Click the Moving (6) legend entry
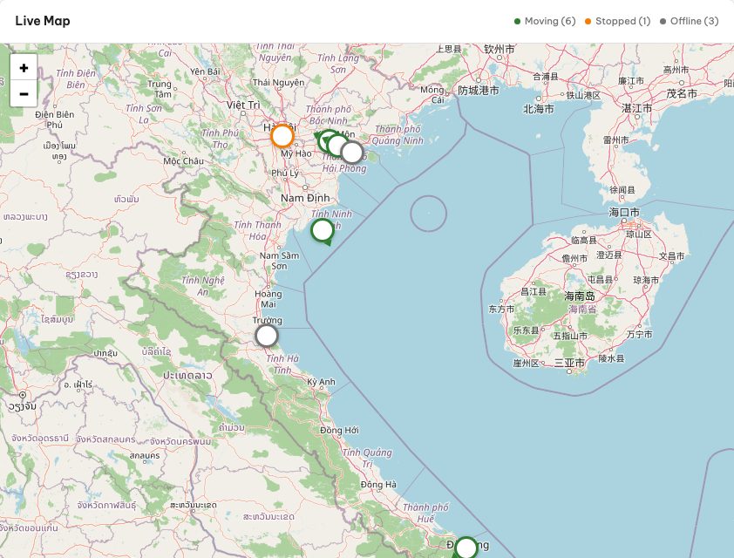Screen dimensions: 734x558 click(x=545, y=21)
